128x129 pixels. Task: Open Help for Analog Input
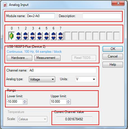[113, 64]
